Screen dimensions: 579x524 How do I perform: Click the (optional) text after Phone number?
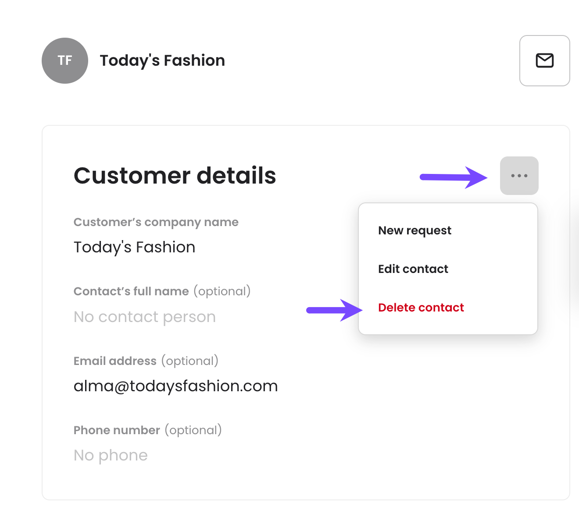[193, 430]
